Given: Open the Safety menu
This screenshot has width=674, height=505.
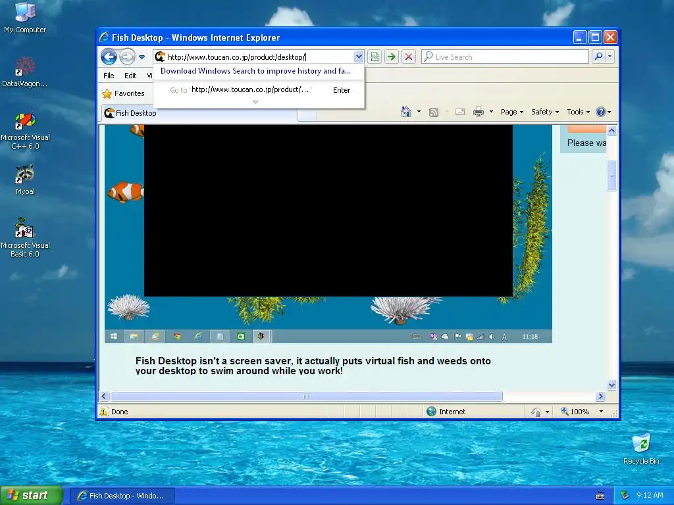Looking at the screenshot, I should tap(544, 112).
